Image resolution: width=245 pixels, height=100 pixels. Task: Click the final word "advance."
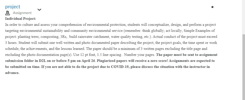tap(12, 73)
